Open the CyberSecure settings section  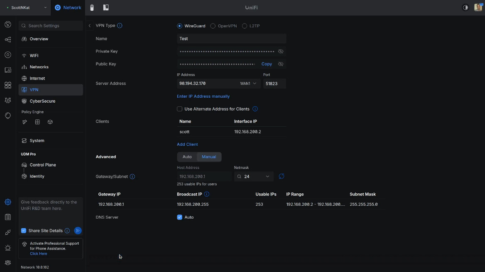[x=42, y=101]
